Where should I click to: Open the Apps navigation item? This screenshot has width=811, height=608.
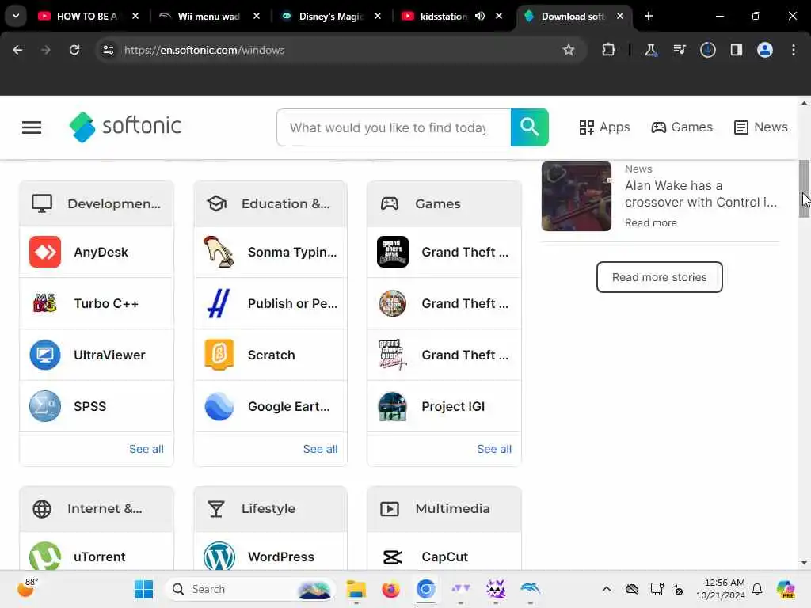(x=604, y=127)
